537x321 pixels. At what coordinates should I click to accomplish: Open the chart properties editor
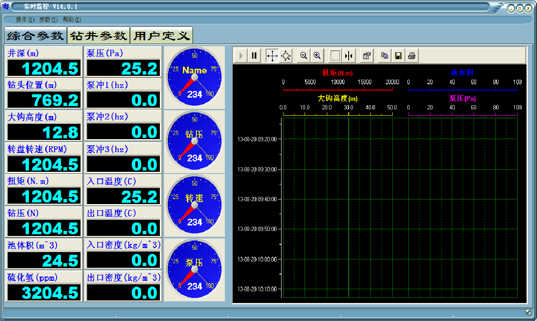(367, 56)
